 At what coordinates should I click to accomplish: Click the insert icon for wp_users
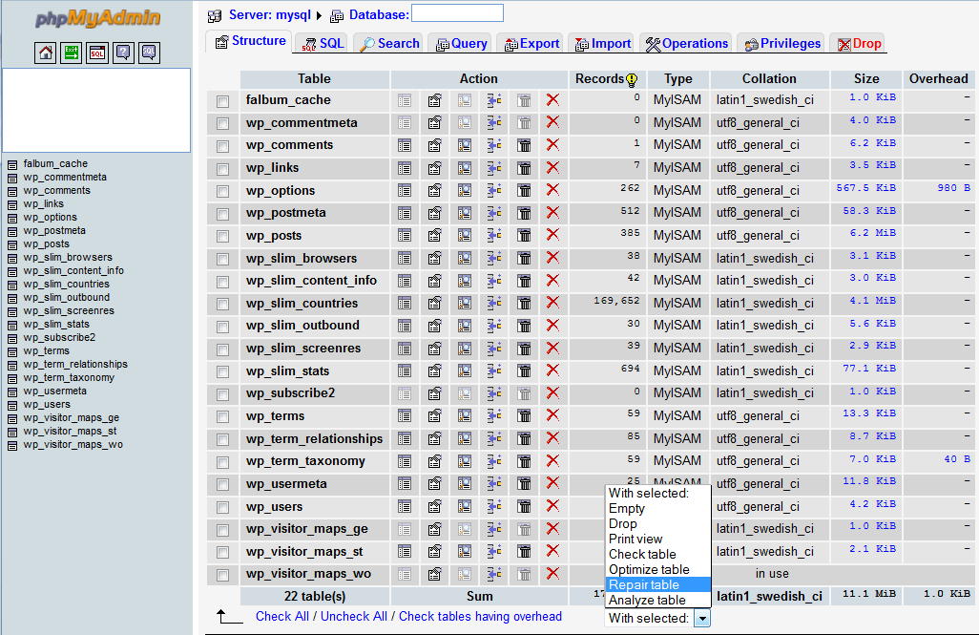pos(494,507)
